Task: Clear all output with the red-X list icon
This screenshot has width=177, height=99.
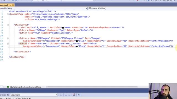Action: [74, 95]
